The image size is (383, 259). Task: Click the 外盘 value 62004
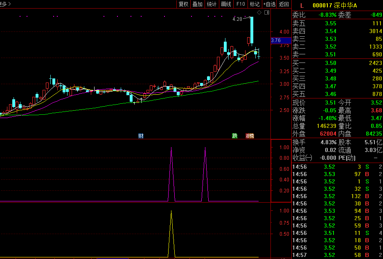(328, 134)
